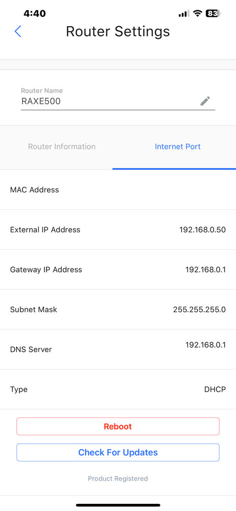Tap the Router Name field showing RAXE500

(x=118, y=98)
